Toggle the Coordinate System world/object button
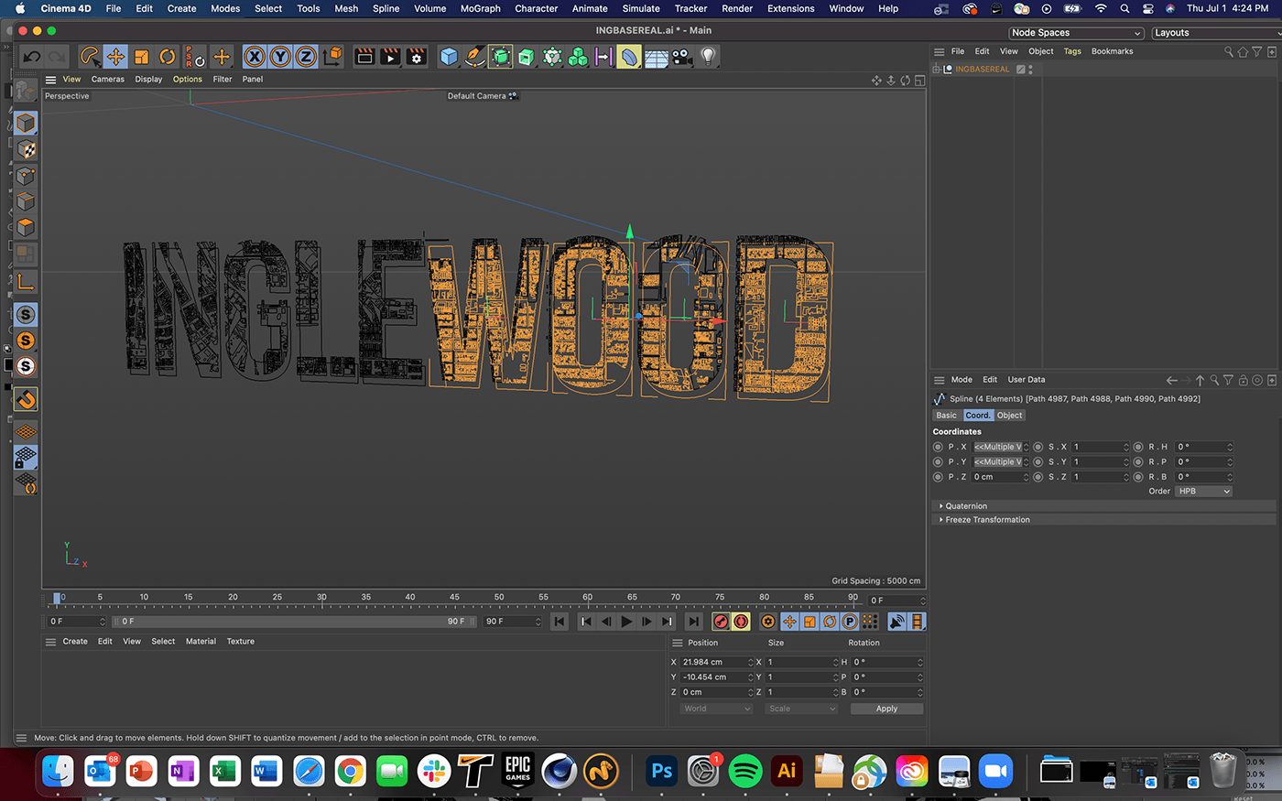 pos(332,57)
